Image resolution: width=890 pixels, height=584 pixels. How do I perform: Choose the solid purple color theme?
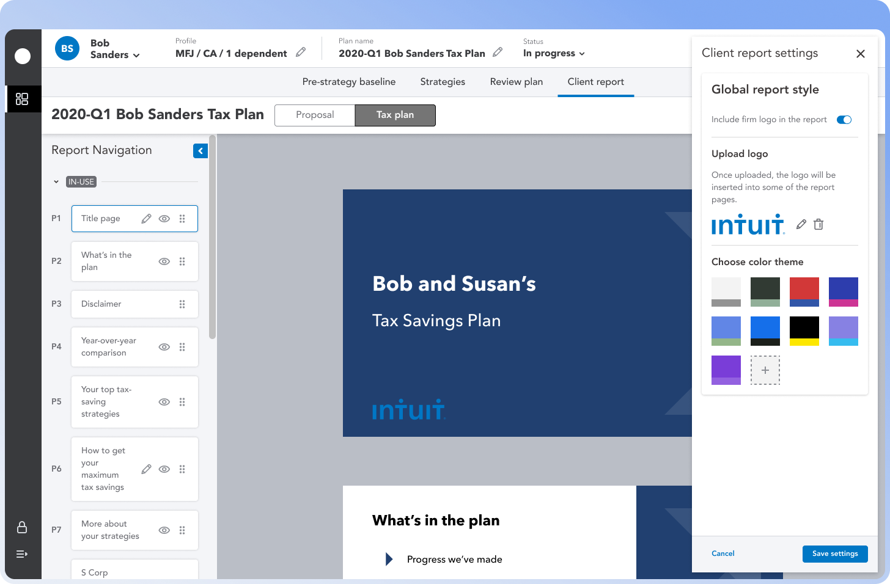point(726,370)
